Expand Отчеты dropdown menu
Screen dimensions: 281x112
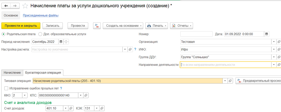pos(181,26)
